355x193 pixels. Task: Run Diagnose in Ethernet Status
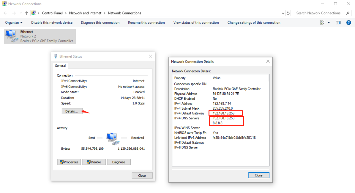[x=119, y=162]
